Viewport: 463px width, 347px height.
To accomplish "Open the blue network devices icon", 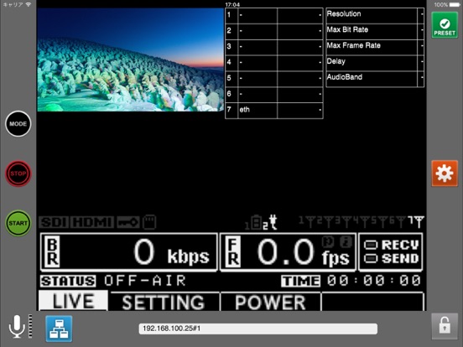I will (59, 329).
